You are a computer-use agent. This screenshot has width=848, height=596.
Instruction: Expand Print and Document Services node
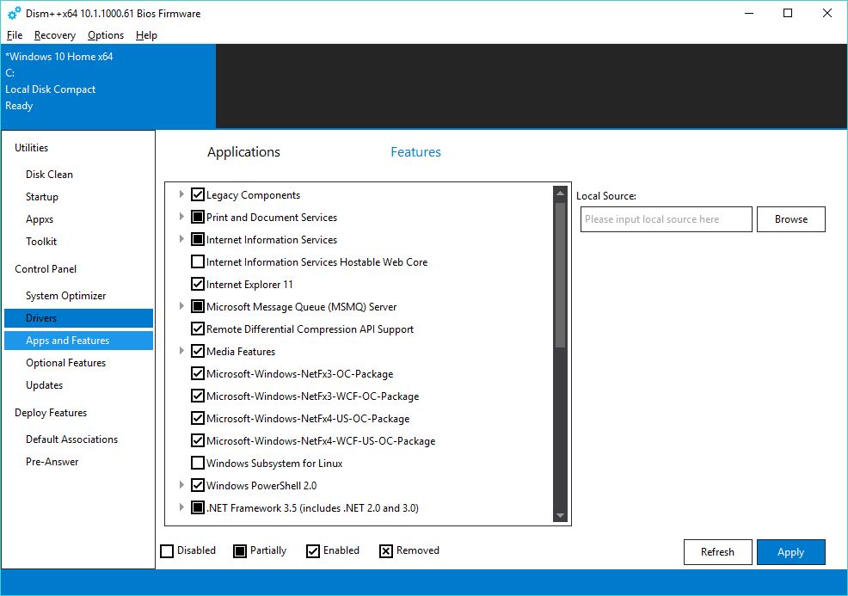(x=181, y=217)
